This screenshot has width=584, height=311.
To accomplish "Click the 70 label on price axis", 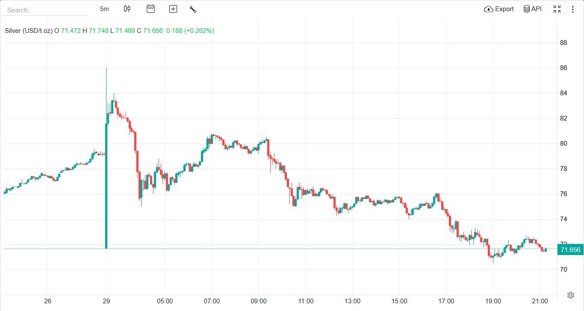I will click(x=563, y=270).
